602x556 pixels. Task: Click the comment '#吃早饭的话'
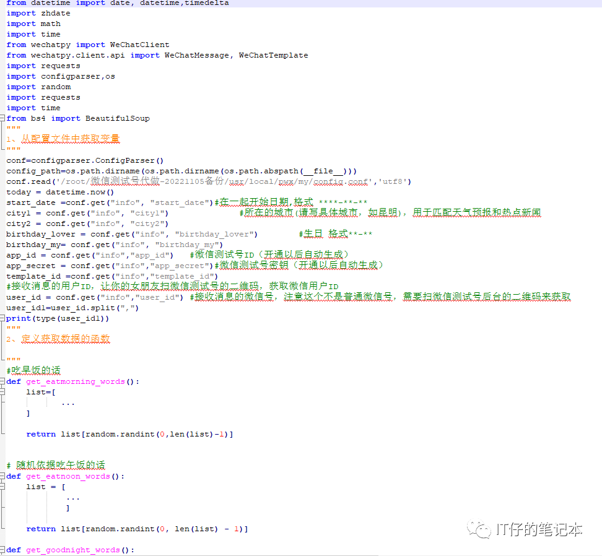[33, 370]
